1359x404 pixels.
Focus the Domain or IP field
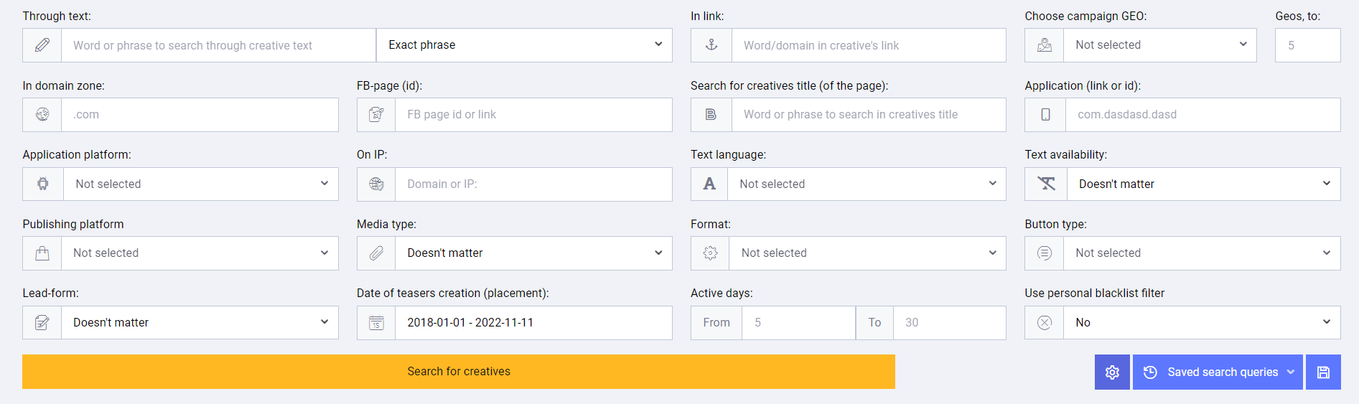point(533,184)
